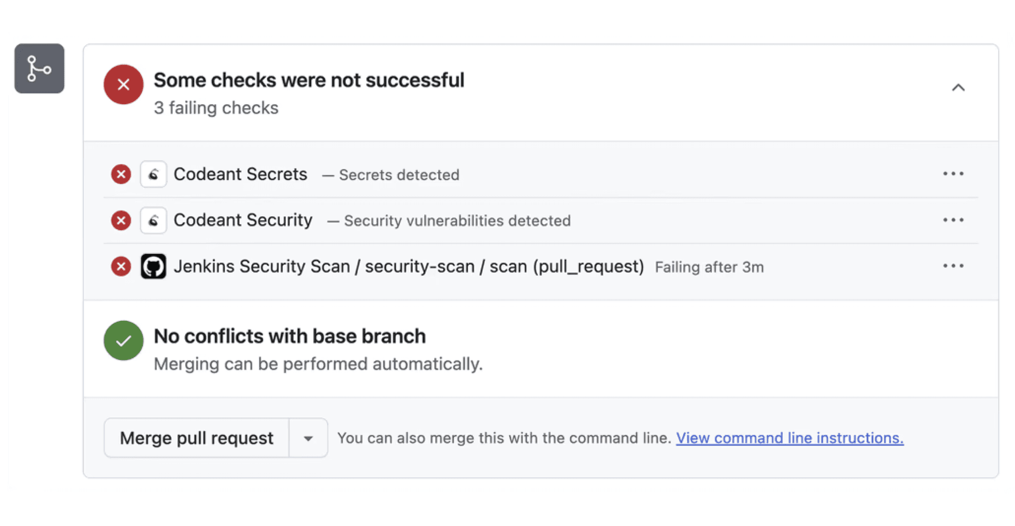Click red X status for Jenkins Security Scan

click(x=121, y=267)
